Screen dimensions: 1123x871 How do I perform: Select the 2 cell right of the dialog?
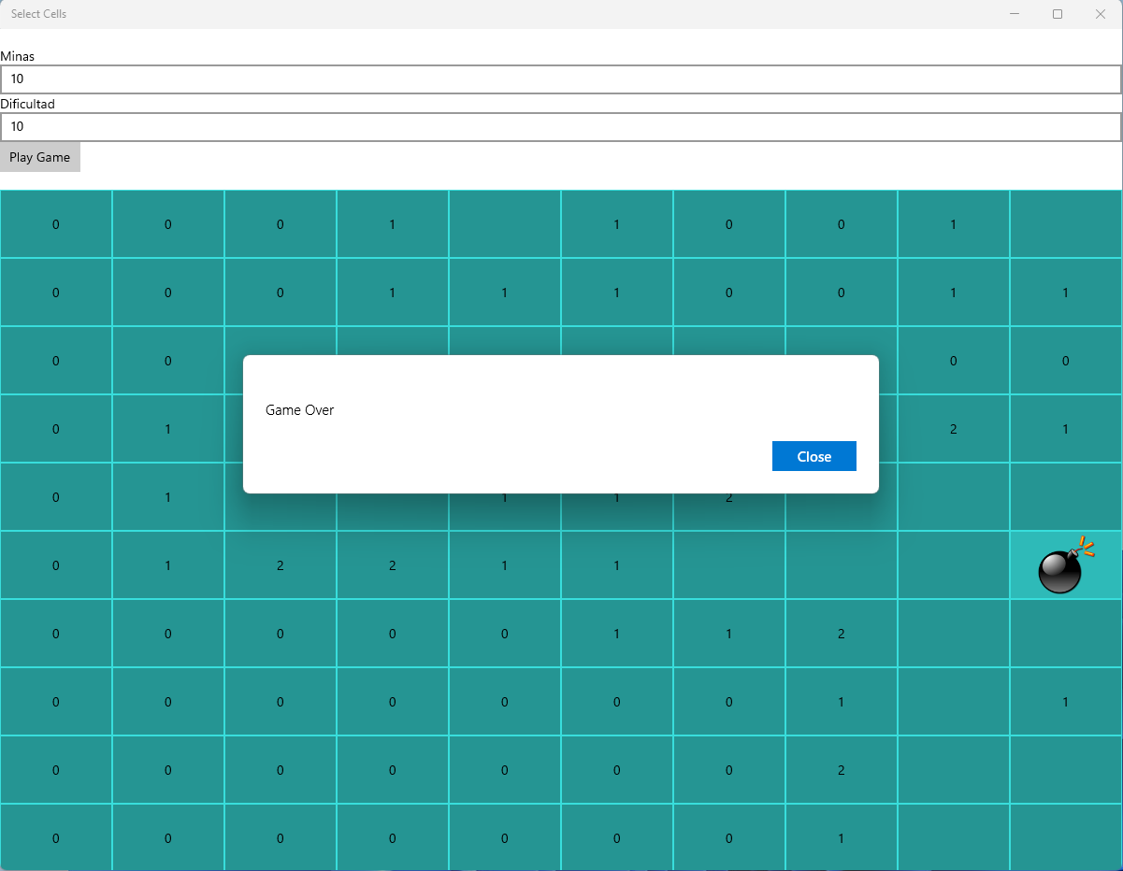[953, 429]
